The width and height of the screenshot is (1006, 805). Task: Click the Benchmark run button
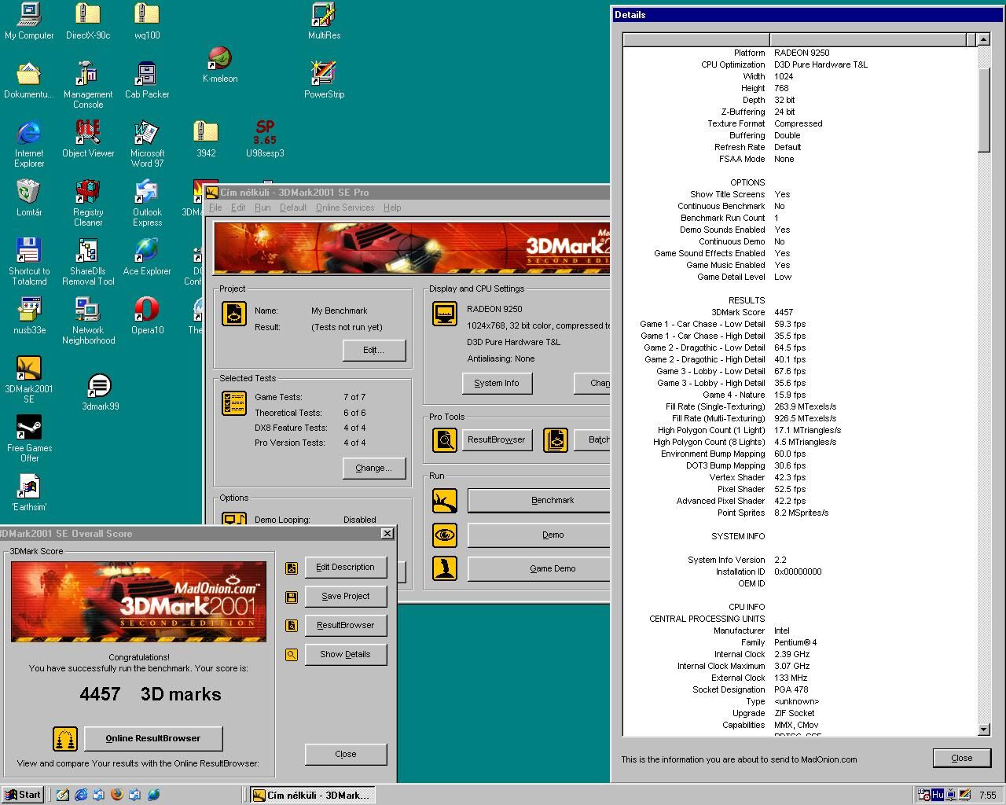pyautogui.click(x=539, y=500)
